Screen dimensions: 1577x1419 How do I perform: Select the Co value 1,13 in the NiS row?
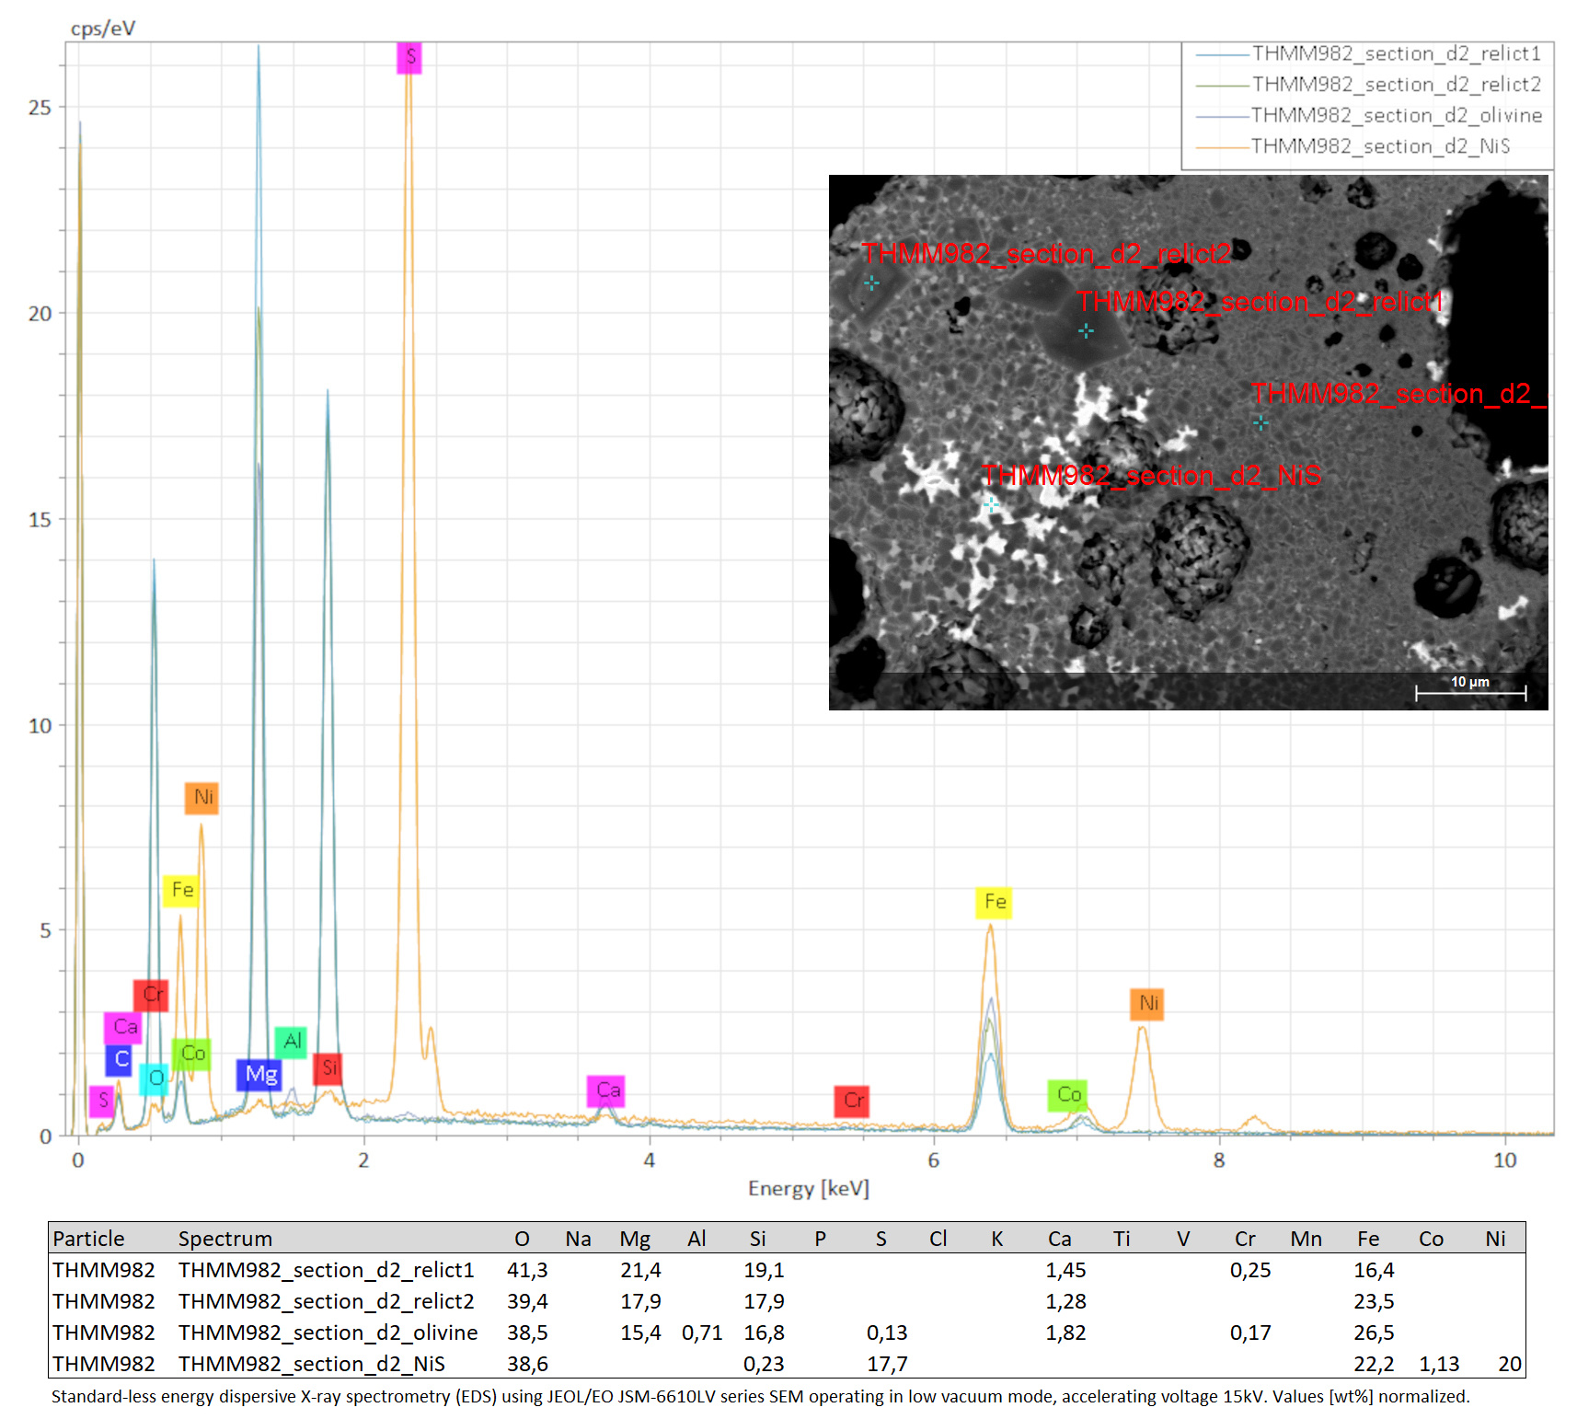click(1439, 1364)
